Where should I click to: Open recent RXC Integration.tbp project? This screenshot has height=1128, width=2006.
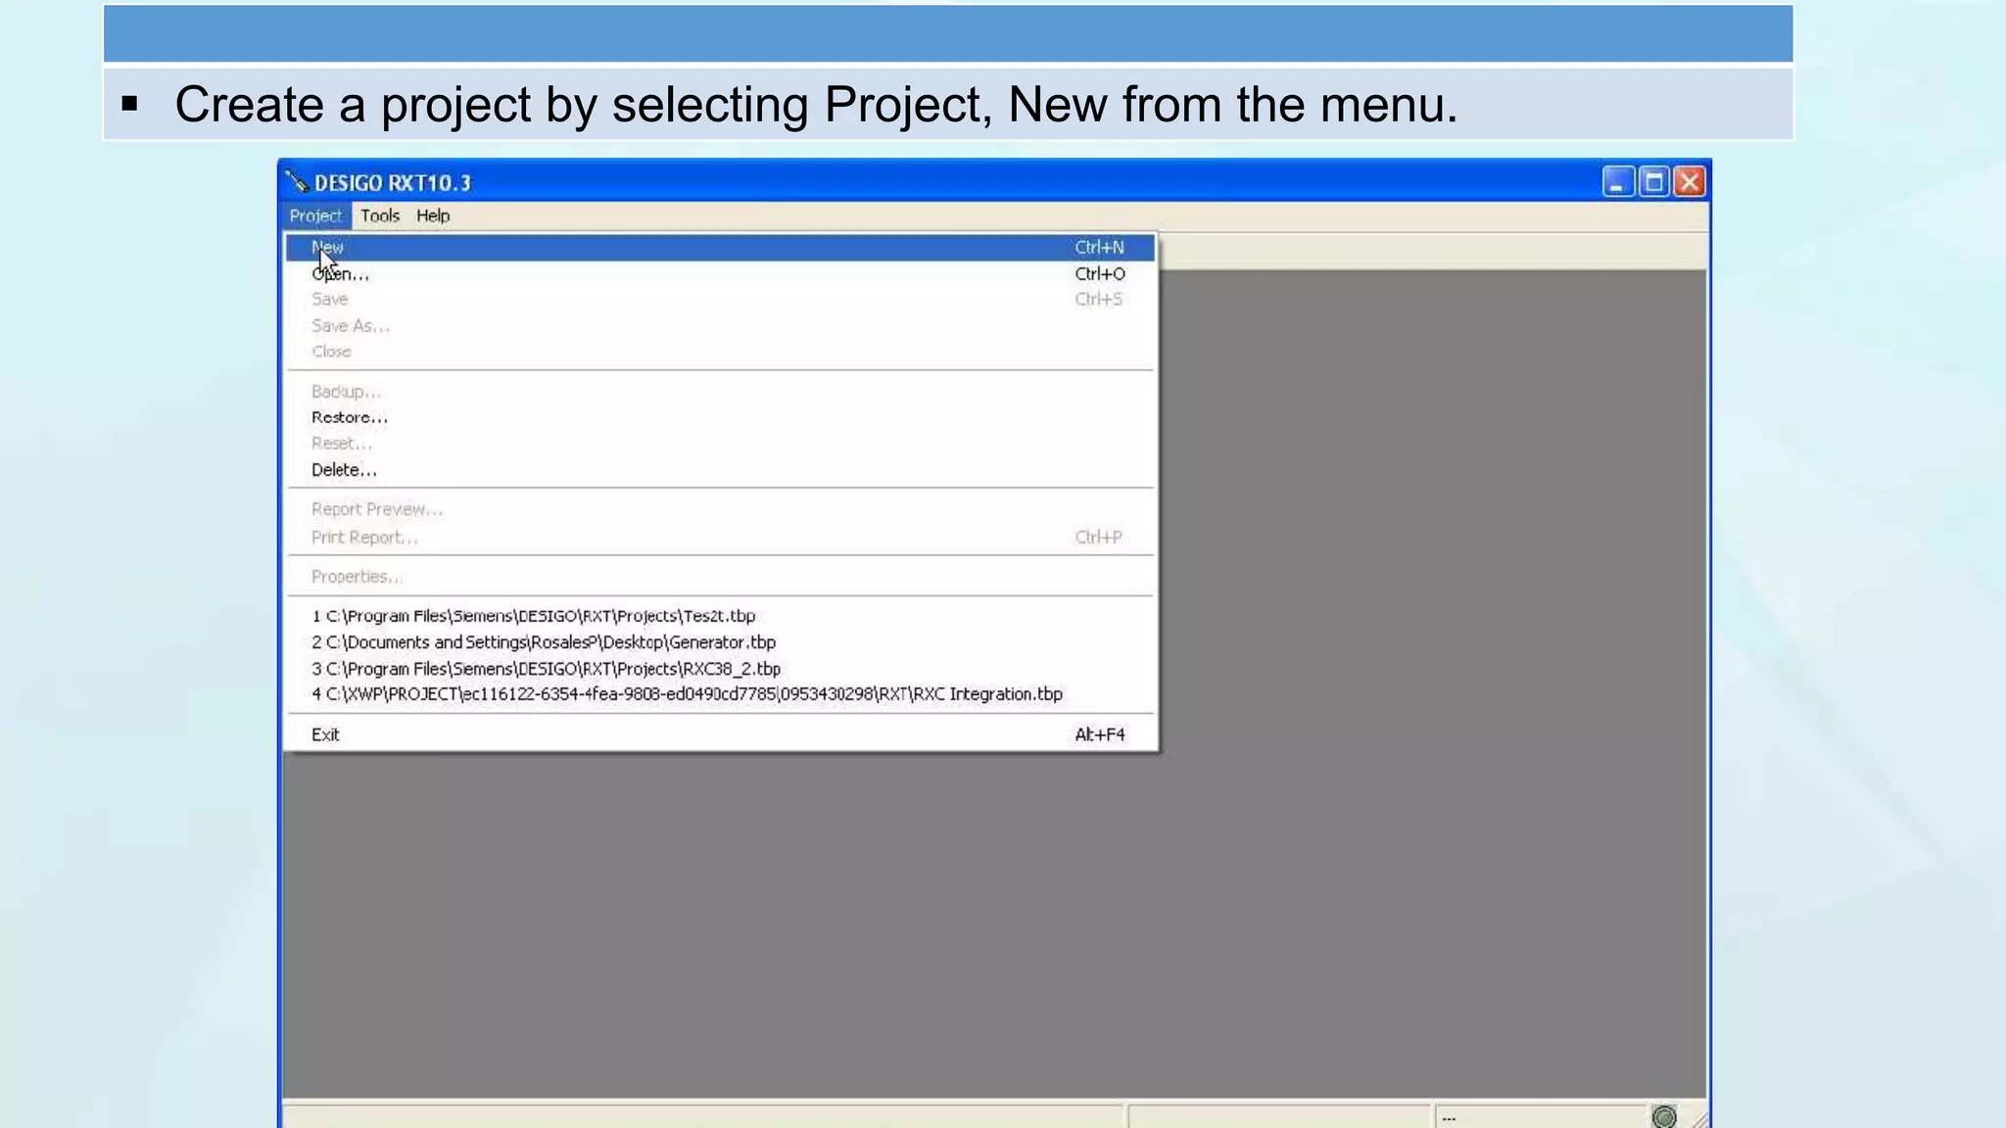[x=687, y=694]
